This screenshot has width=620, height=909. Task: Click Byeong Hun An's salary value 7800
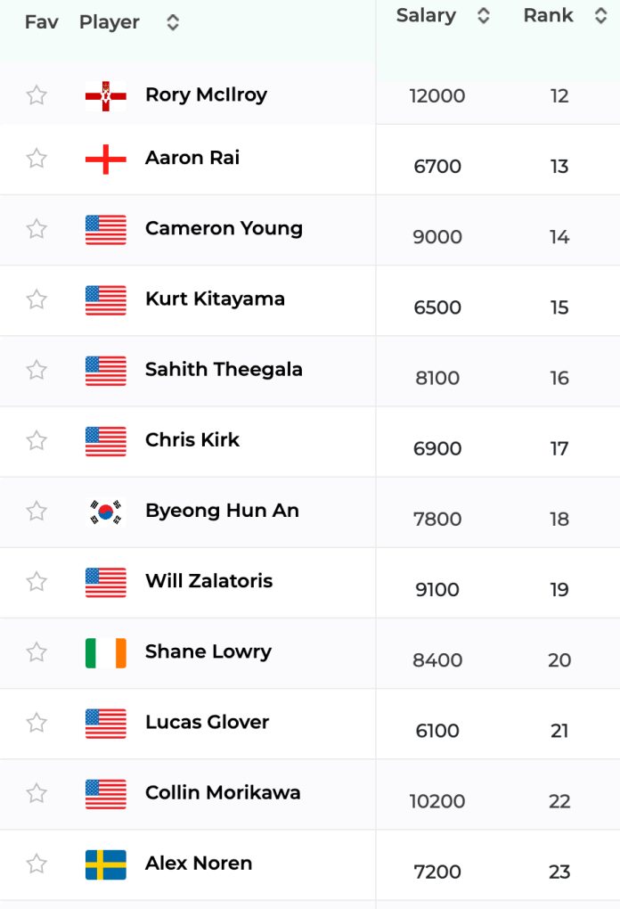(x=437, y=520)
